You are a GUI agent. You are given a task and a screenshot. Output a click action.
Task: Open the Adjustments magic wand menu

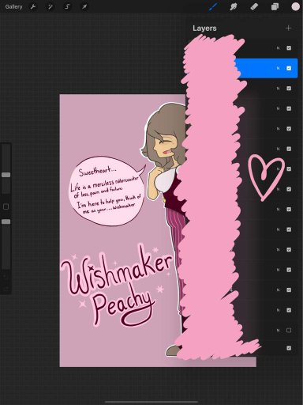[50, 7]
